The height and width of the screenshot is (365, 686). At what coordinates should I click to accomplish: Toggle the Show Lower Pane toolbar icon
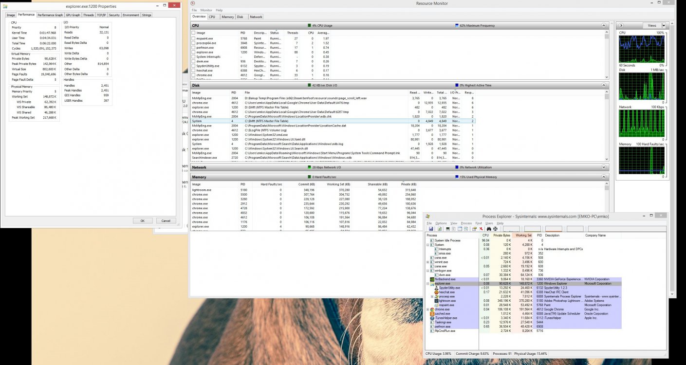coord(460,229)
